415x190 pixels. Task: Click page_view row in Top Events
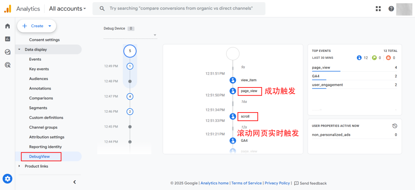[x=354, y=68]
